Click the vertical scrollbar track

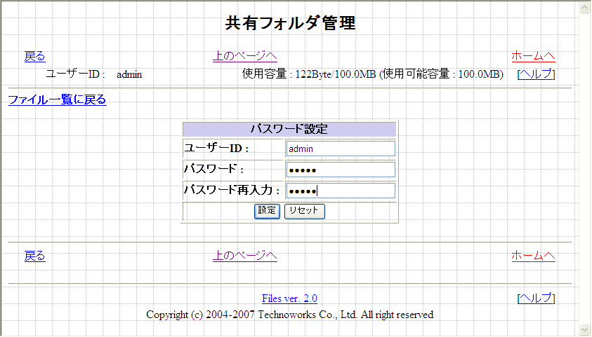584,168
